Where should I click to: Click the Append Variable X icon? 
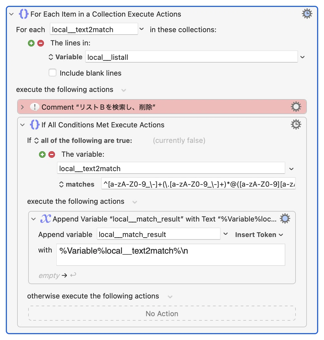click(x=45, y=218)
